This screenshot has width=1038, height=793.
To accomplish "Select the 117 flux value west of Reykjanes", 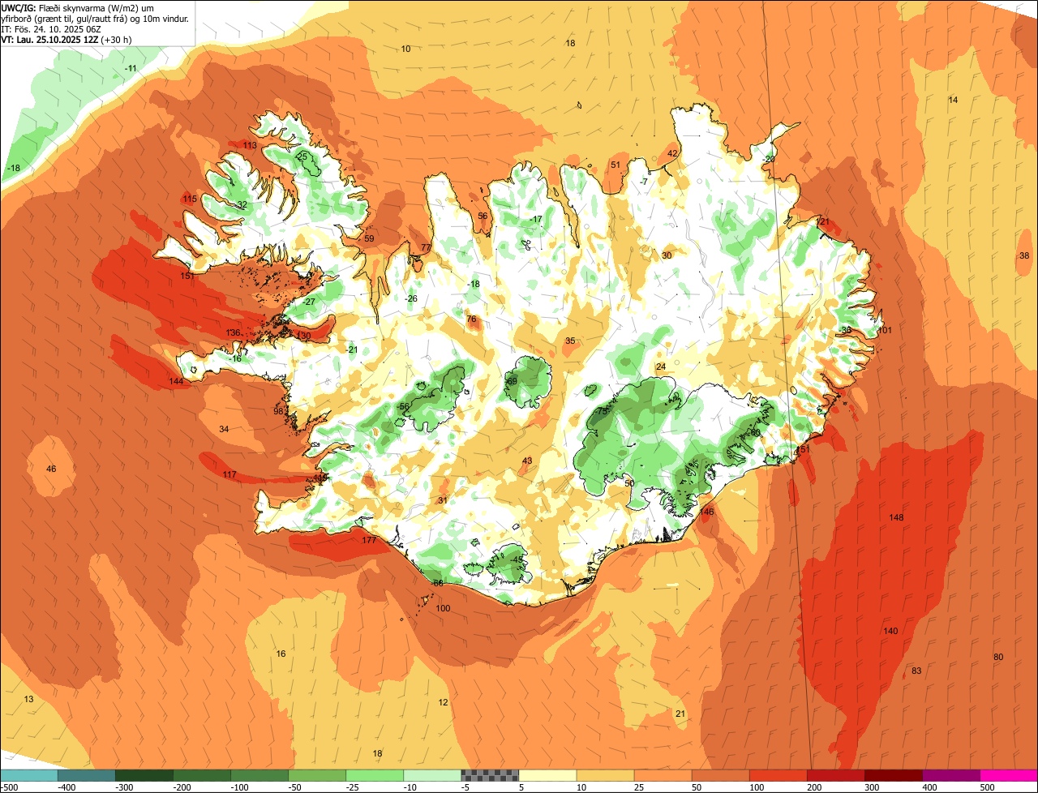I will click(x=229, y=474).
